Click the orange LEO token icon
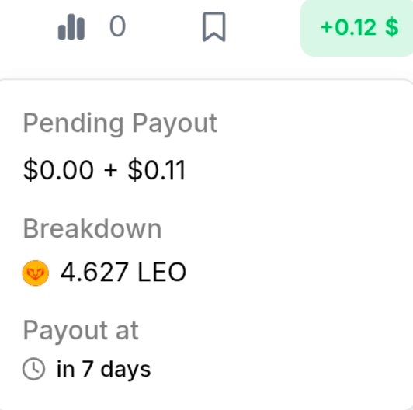Screen dimensions: 413x410 35,273
